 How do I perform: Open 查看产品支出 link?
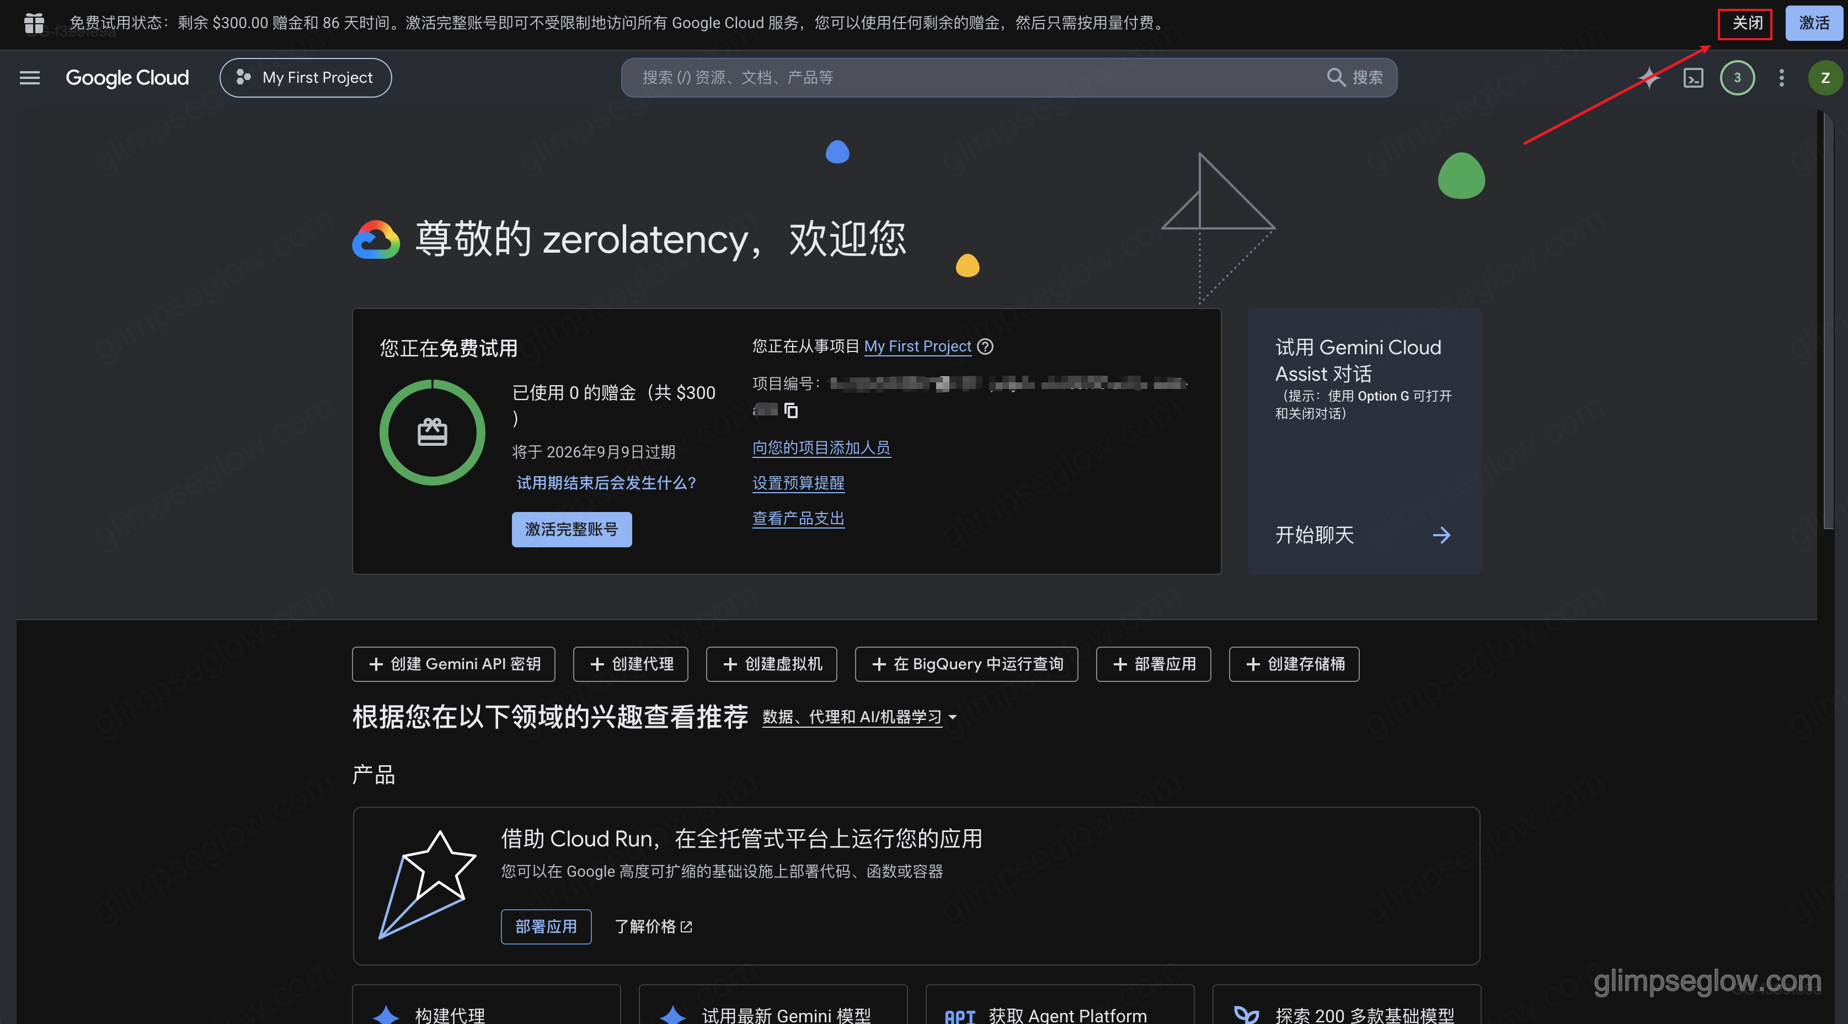tap(798, 518)
